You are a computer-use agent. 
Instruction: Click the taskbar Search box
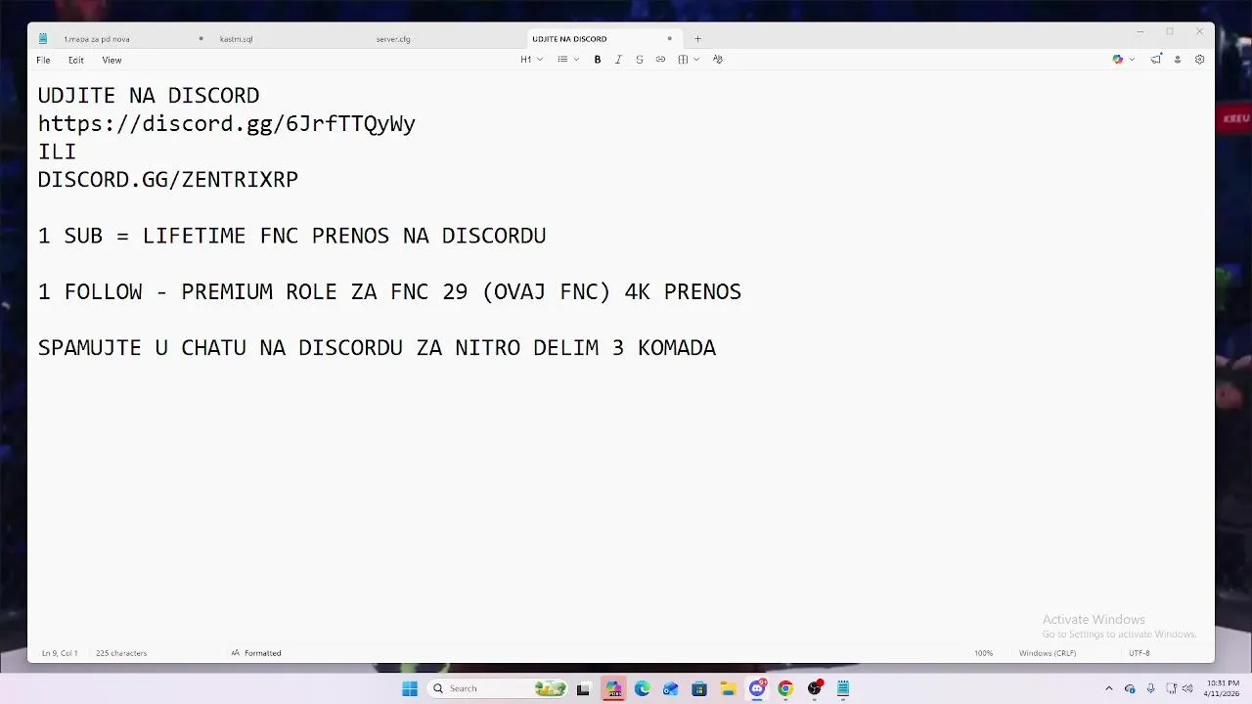click(x=499, y=688)
